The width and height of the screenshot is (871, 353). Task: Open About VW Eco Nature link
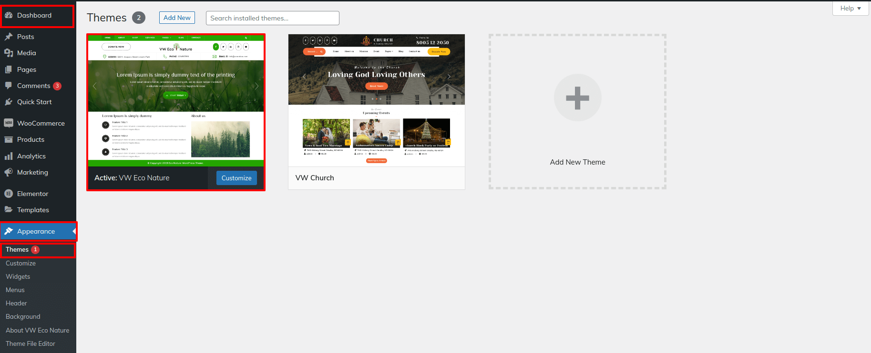point(37,330)
